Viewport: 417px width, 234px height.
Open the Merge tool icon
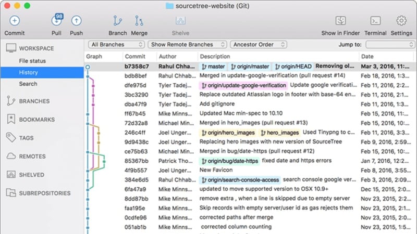[139, 21]
